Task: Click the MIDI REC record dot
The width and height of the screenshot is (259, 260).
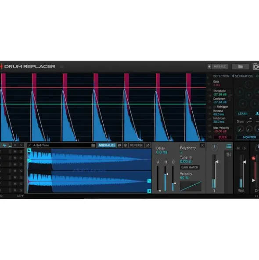Action: click(209, 66)
